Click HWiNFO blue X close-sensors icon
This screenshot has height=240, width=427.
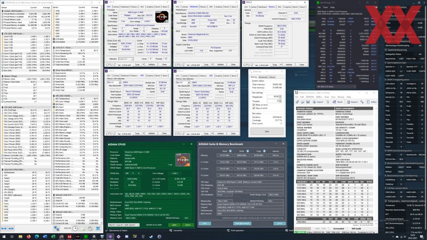(x=98, y=228)
